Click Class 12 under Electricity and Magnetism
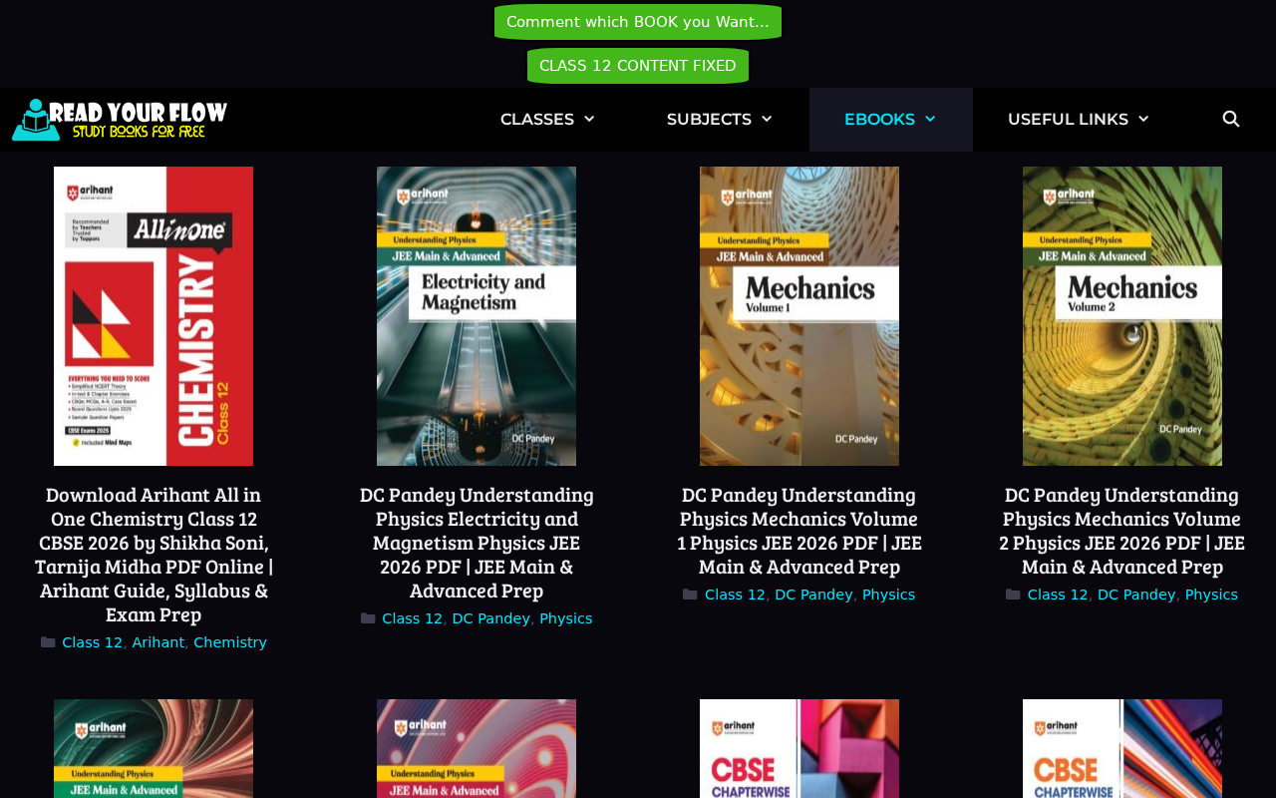Viewport: 1276px width, 798px height. (412, 618)
